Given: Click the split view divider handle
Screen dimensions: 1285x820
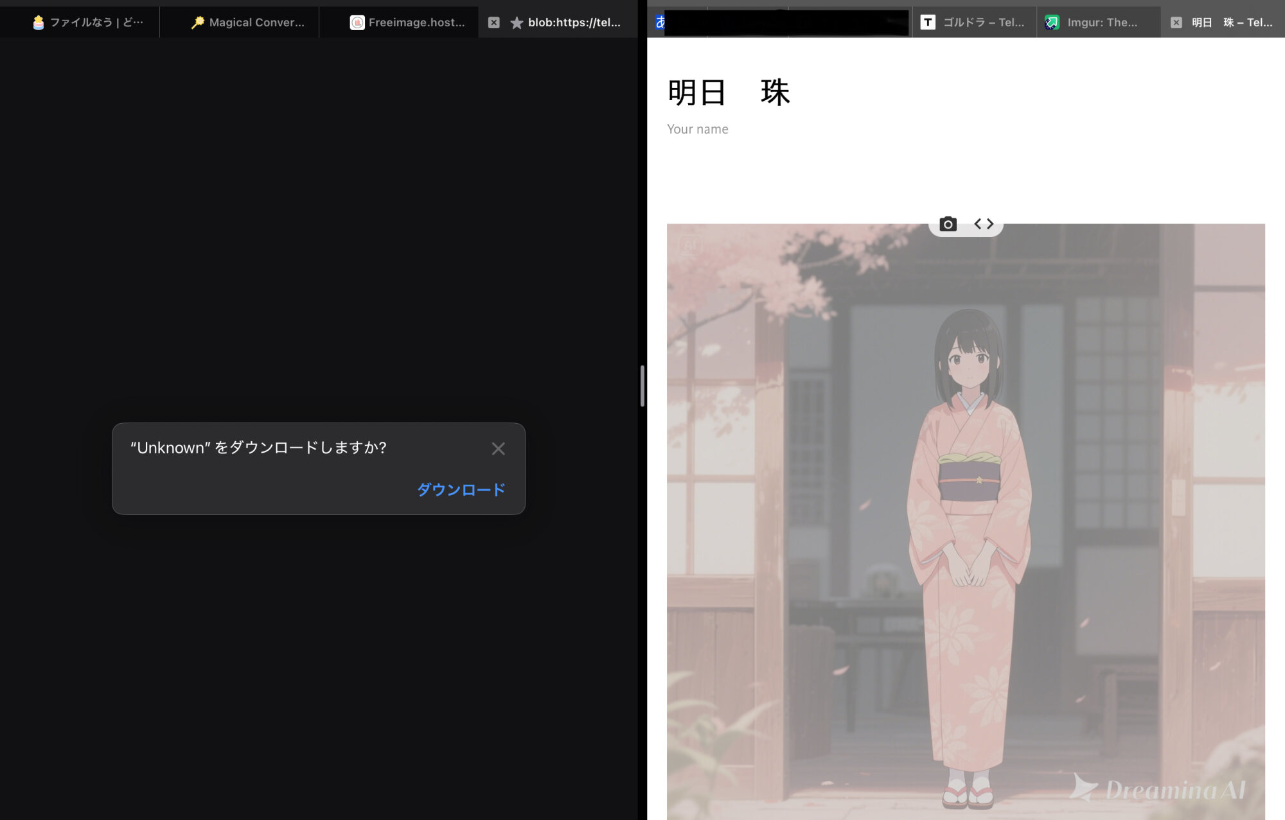Looking at the screenshot, I should coord(642,386).
